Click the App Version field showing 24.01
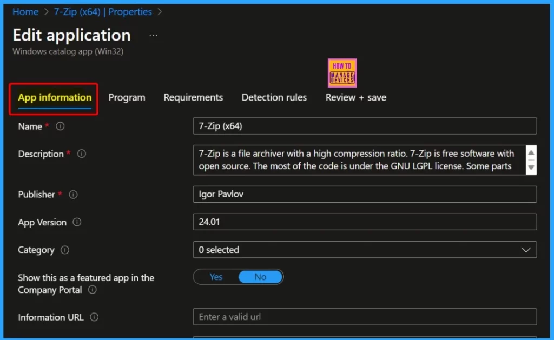The height and width of the screenshot is (340, 554). pyautogui.click(x=365, y=222)
